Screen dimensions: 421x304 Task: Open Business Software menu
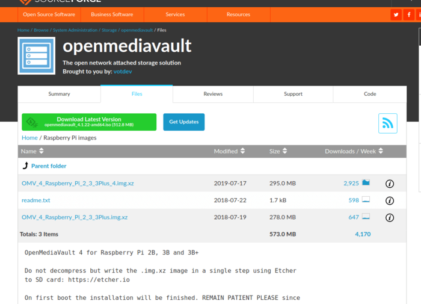(x=112, y=14)
